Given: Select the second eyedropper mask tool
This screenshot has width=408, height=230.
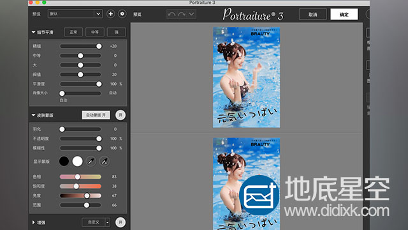Looking at the screenshot, I should (x=105, y=162).
